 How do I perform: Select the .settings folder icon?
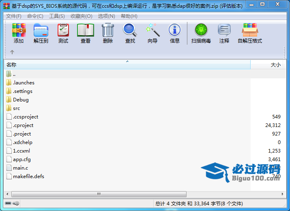tap(9, 91)
